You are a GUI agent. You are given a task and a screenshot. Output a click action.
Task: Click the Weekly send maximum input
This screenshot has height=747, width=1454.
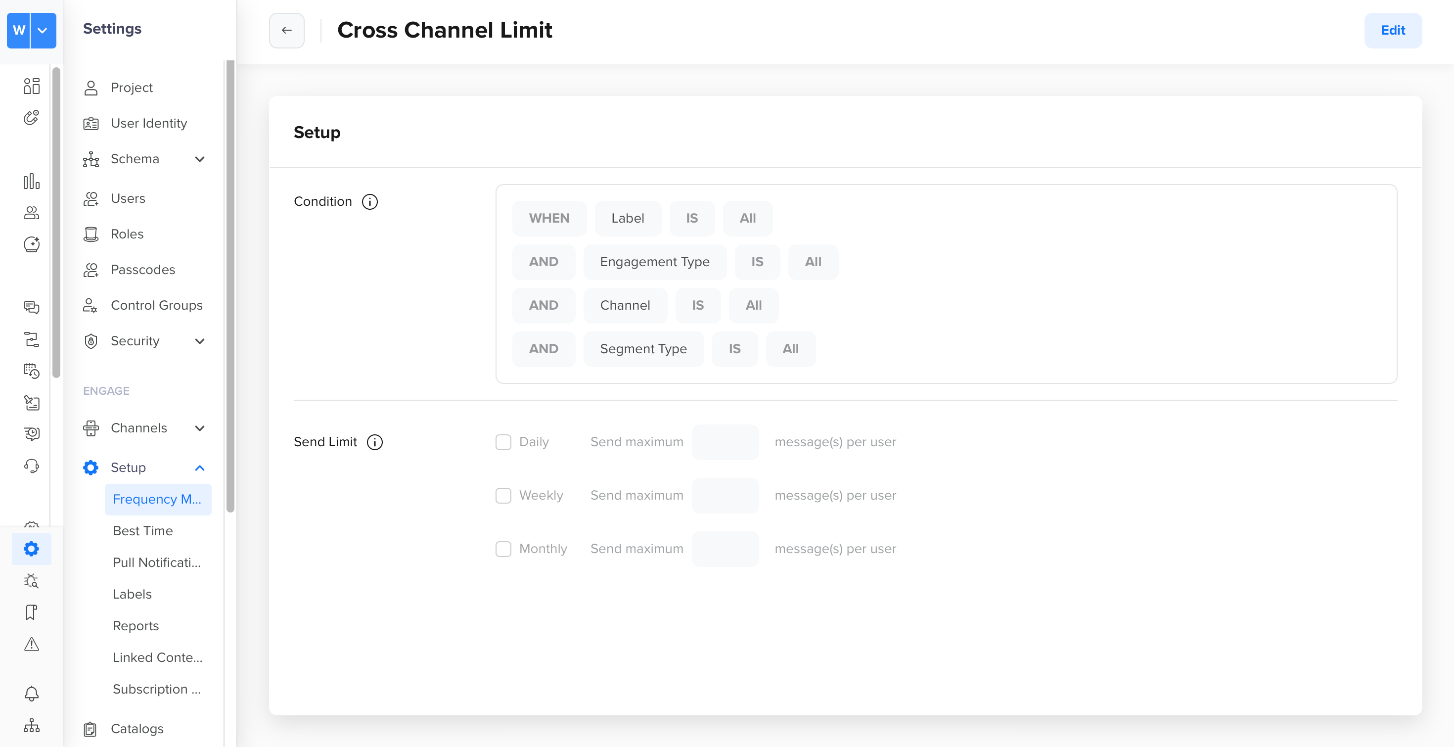point(725,495)
